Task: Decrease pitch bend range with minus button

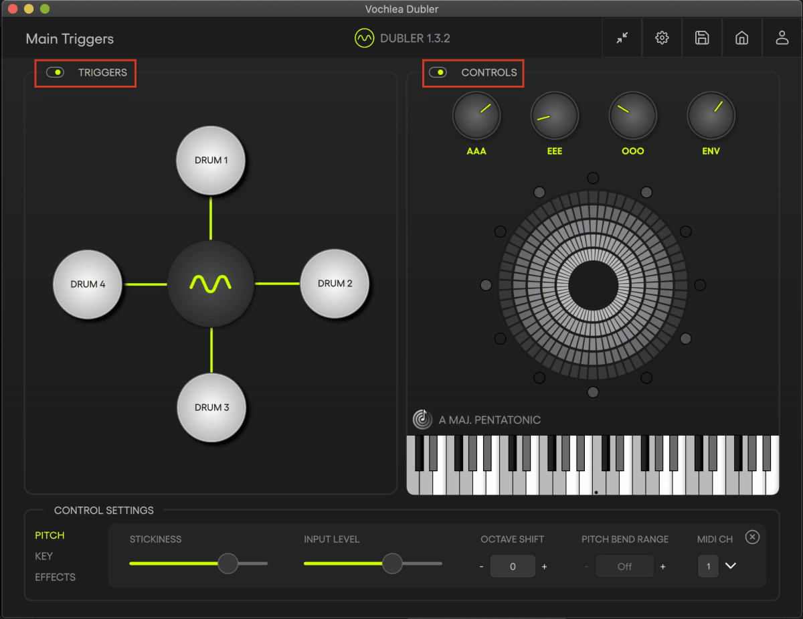Action: click(x=586, y=567)
